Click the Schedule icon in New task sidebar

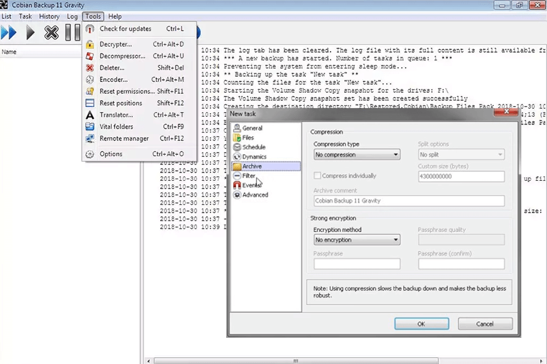[x=237, y=147]
